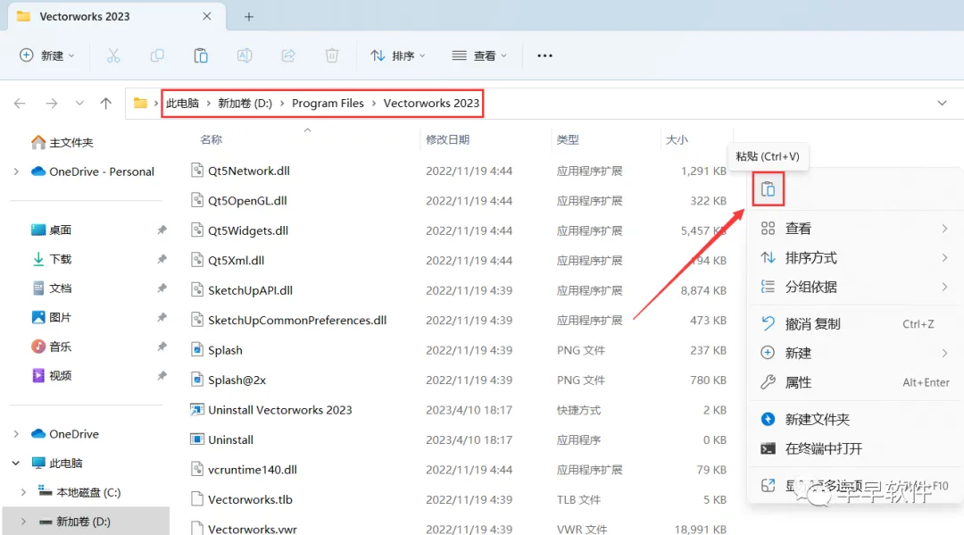Image resolution: width=964 pixels, height=535 pixels.
Task: Sort by the 类型 column header
Action: pyautogui.click(x=568, y=139)
